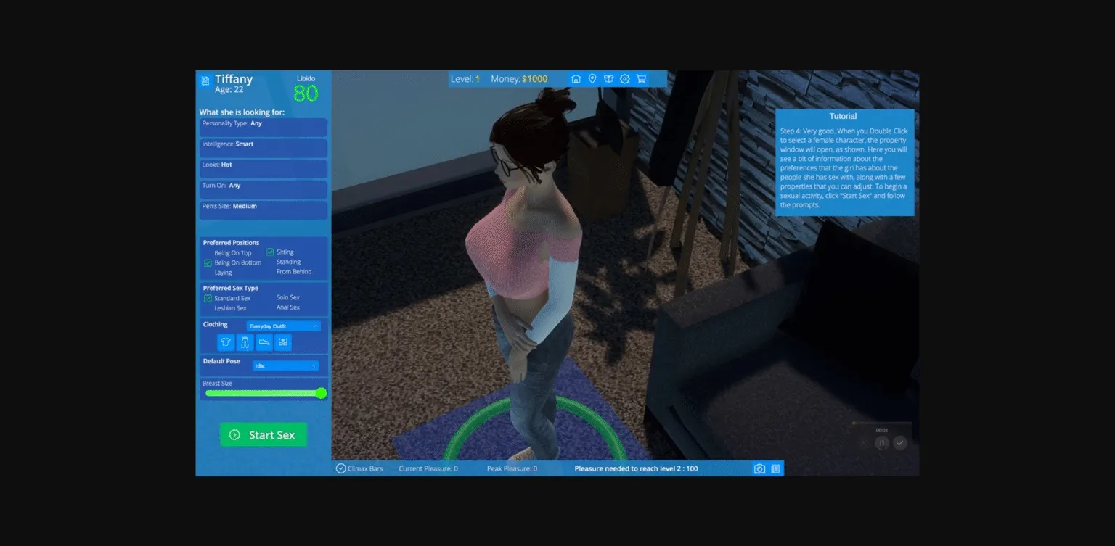
Task: Open the notes icon beside the camera
Action: pyautogui.click(x=775, y=469)
